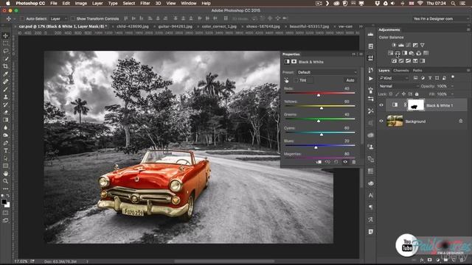Switch to the color_correct_1.jpg document tab

(x=219, y=26)
